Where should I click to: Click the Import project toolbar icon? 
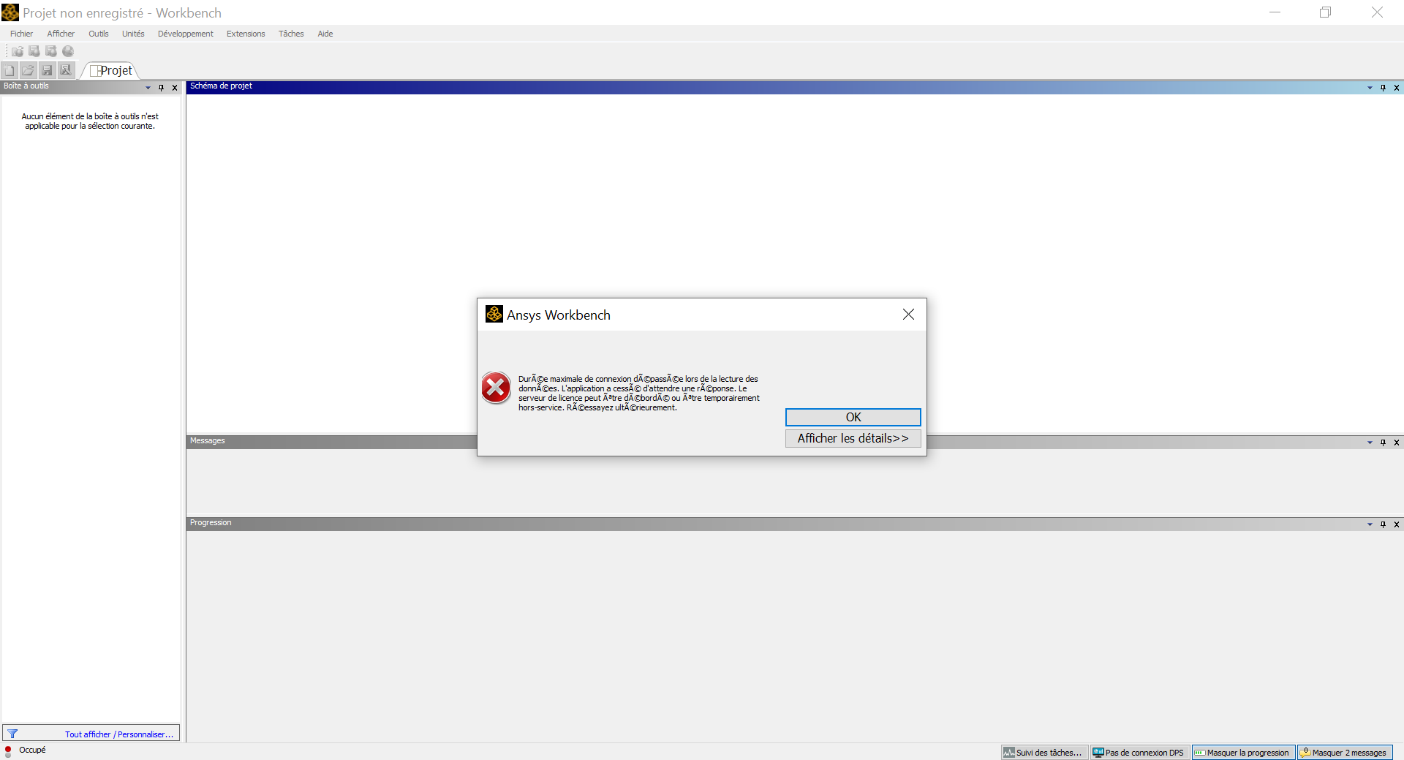[18, 51]
